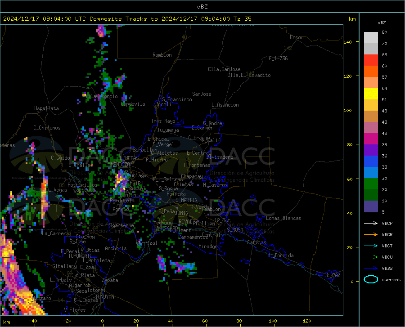405x327 pixels.
Task: Click the 140 tick on the vertical axis
Action: point(348,42)
